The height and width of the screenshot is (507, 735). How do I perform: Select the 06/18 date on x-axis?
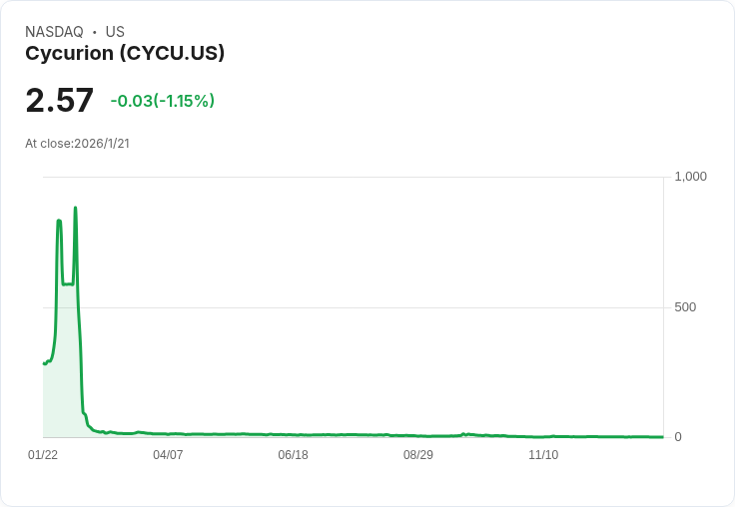click(293, 454)
